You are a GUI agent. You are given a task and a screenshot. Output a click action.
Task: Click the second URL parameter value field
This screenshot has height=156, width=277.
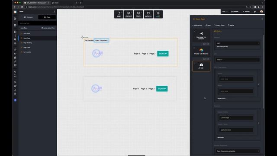pyautogui.click(x=236, y=91)
